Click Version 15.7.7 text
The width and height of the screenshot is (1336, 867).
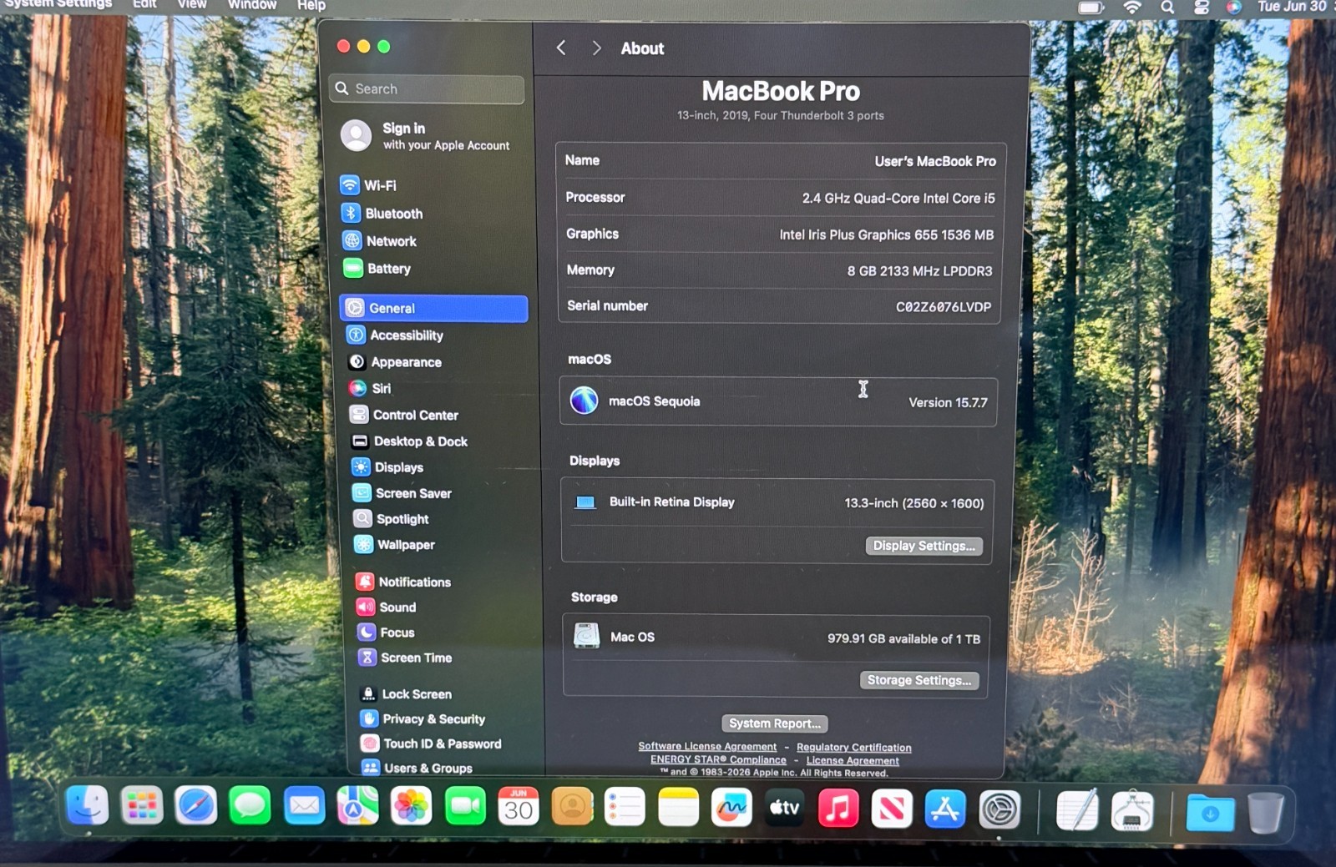[x=948, y=402]
